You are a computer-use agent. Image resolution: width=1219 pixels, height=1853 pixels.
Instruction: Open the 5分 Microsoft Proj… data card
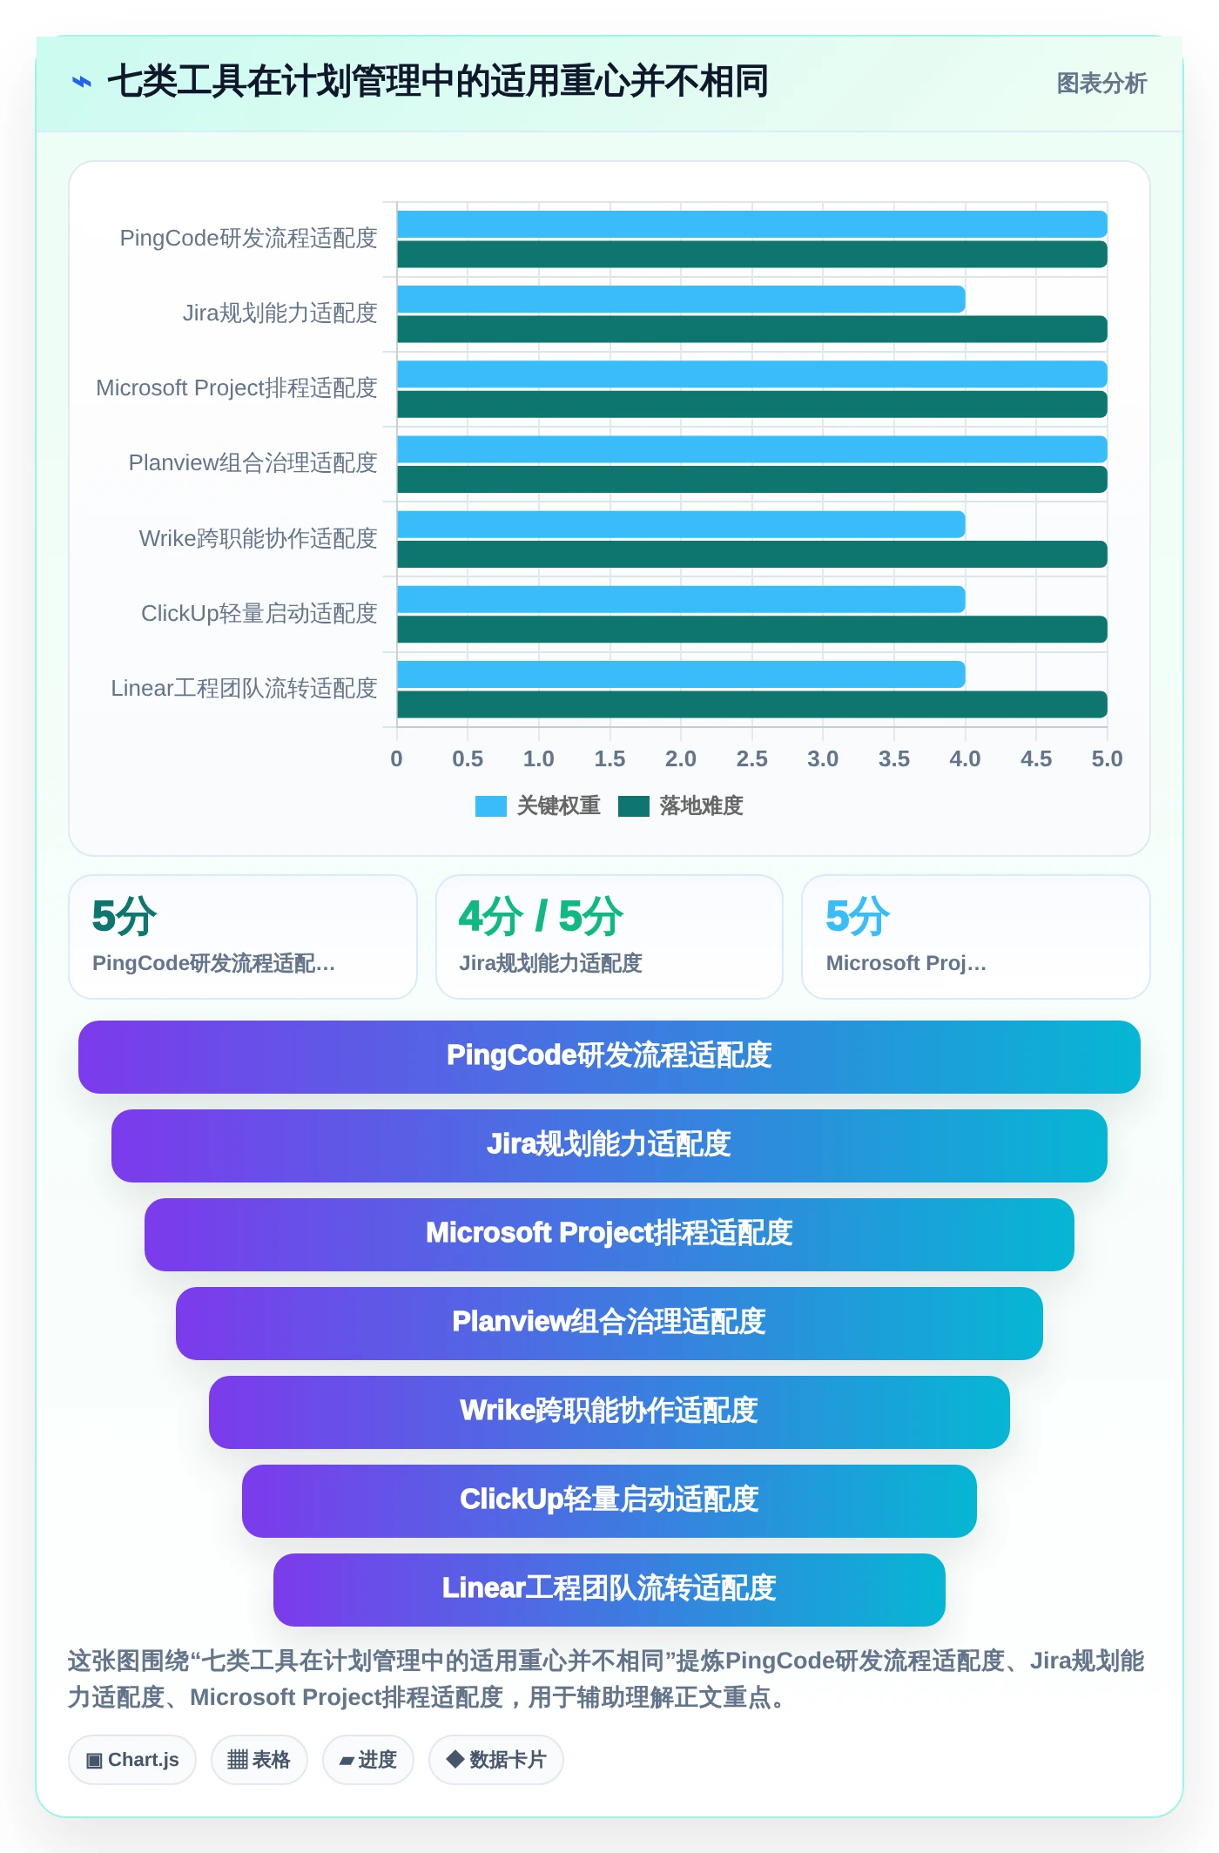[x=976, y=937]
